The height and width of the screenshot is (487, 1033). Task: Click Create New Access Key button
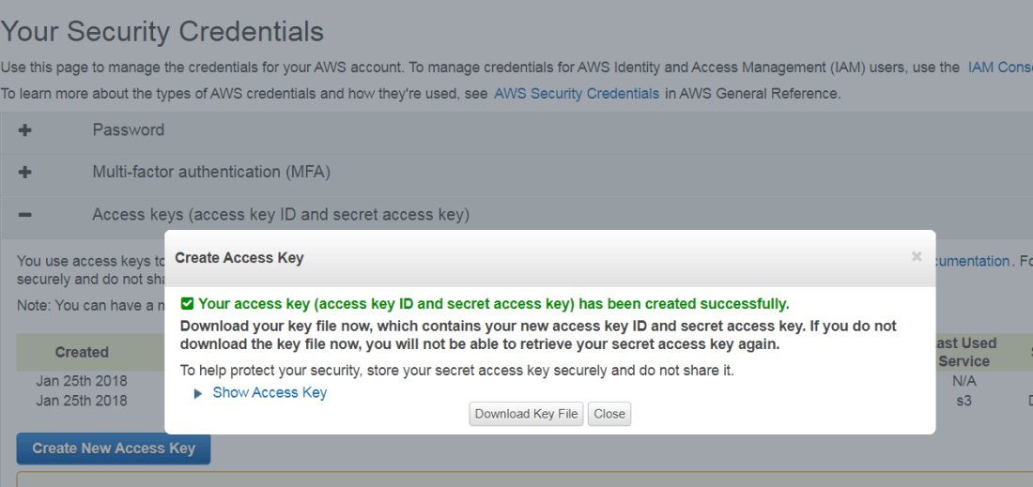114,449
